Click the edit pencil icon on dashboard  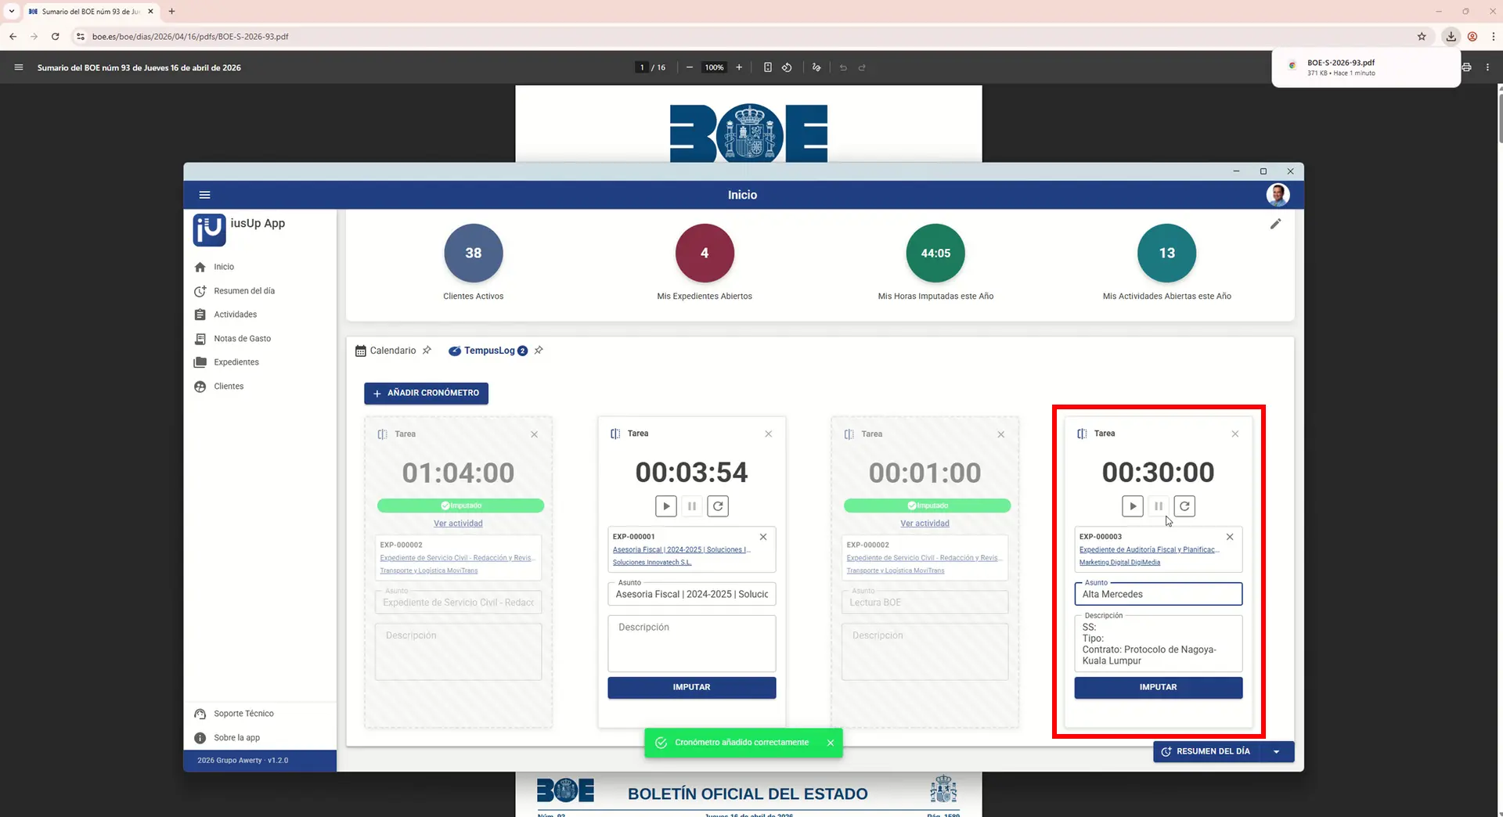point(1275,225)
